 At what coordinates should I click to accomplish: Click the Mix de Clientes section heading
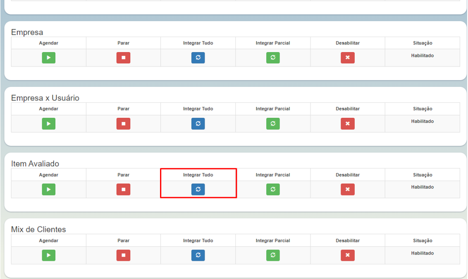click(38, 229)
